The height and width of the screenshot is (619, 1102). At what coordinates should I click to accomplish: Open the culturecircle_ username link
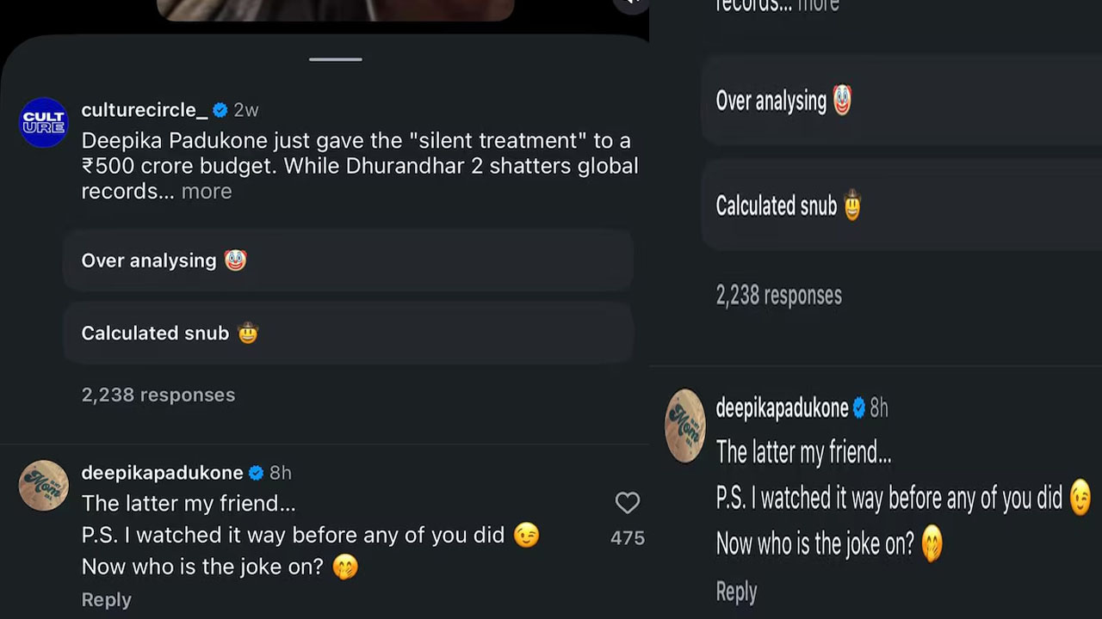144,110
